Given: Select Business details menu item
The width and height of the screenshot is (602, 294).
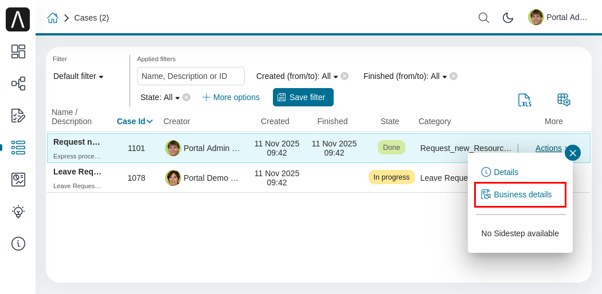Looking at the screenshot, I should click(x=520, y=194).
